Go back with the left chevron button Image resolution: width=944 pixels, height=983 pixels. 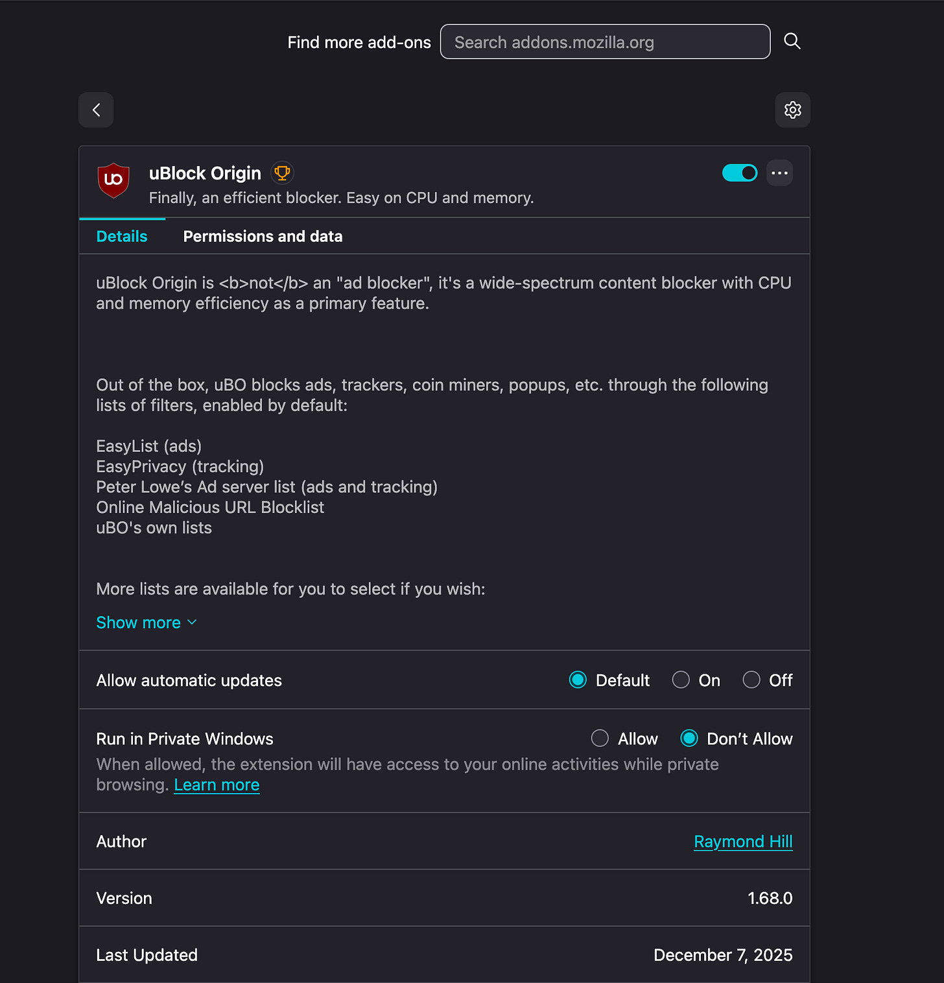pyautogui.click(x=96, y=110)
